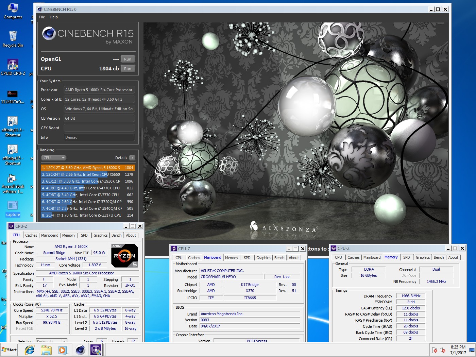Open the 11524f75e5 desktop file icon

click(x=13, y=97)
